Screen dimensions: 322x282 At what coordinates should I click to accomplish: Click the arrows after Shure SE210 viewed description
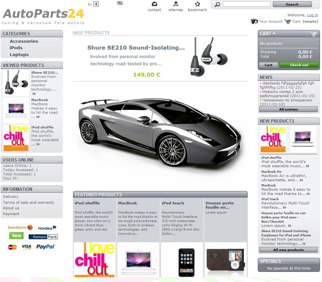pyautogui.click(x=34, y=94)
